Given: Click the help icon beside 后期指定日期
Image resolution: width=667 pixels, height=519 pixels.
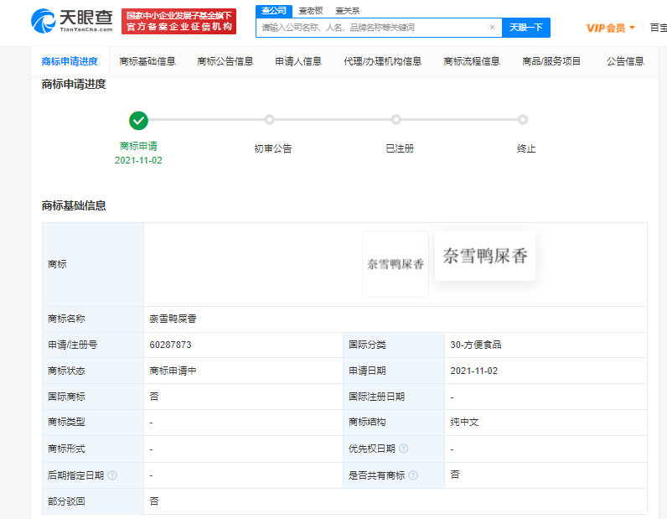Looking at the screenshot, I should (112, 475).
